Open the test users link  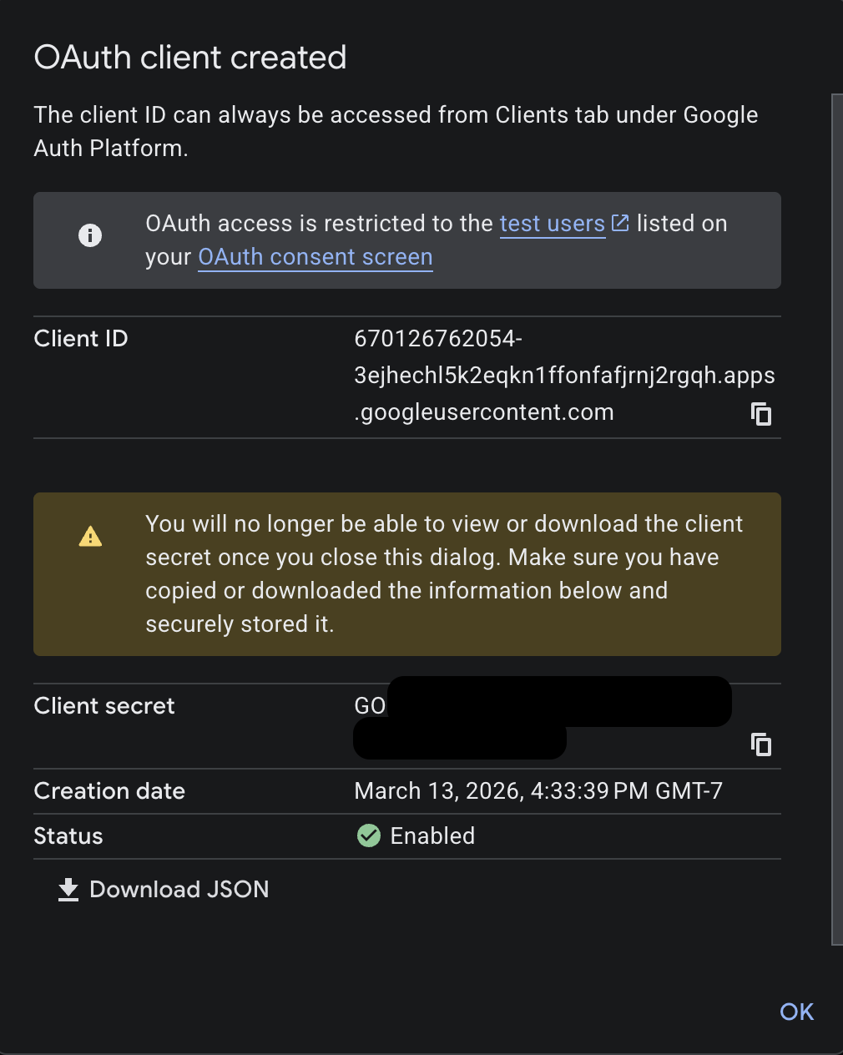tap(552, 223)
